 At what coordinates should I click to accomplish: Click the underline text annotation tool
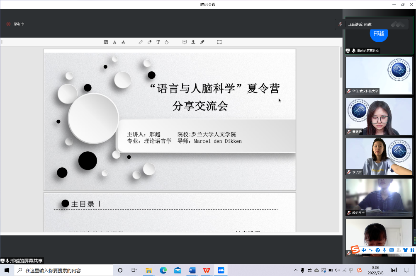point(114,42)
